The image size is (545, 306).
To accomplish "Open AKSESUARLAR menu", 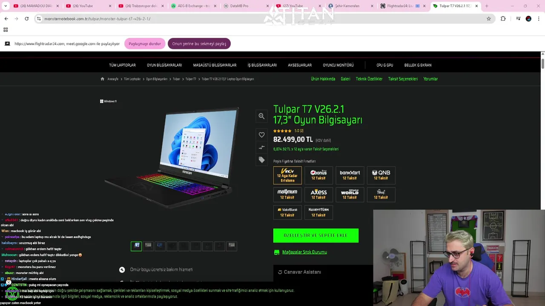I will (300, 65).
